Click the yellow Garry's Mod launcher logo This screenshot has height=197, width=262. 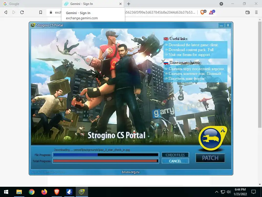(212, 138)
